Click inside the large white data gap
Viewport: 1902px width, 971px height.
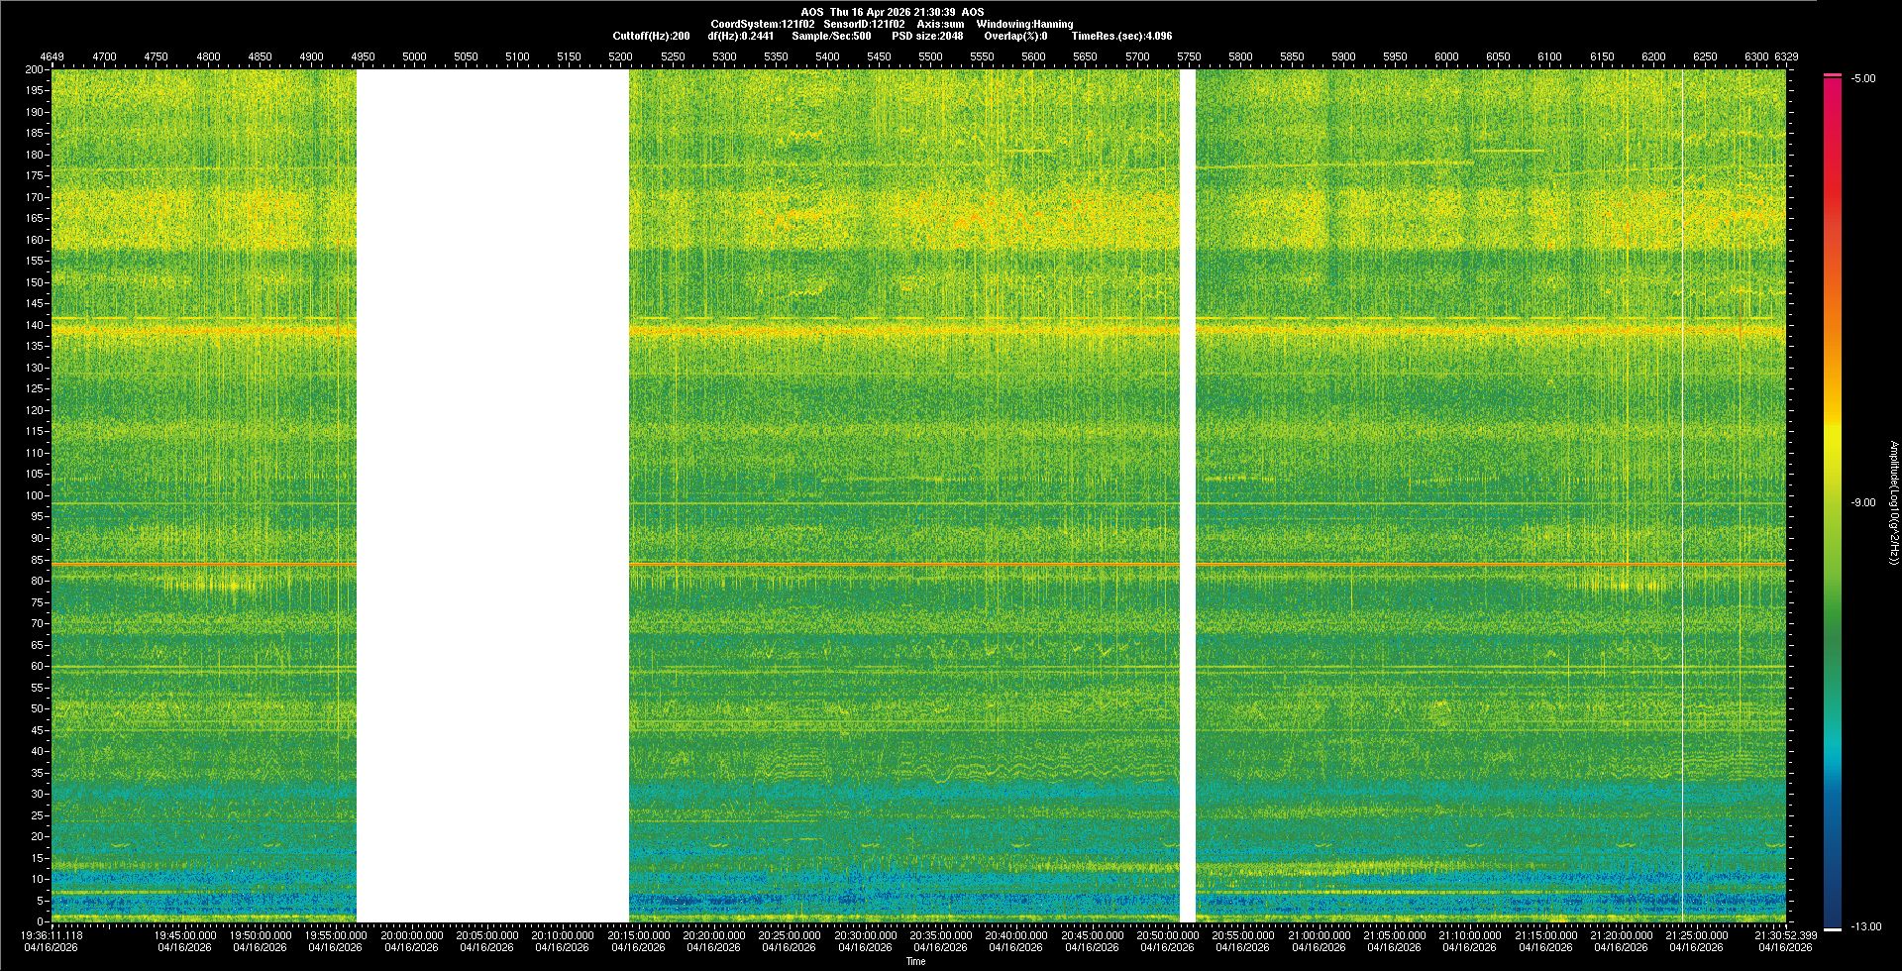[x=492, y=495]
